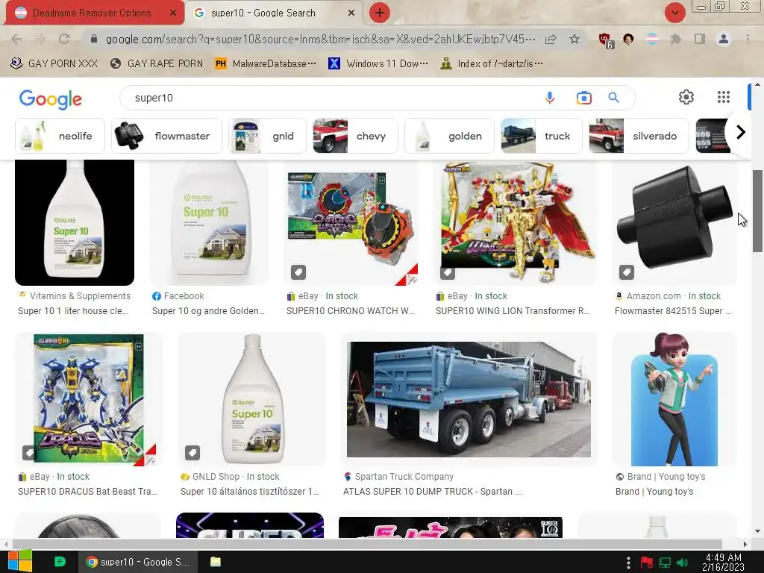Click the horizontal scrollbar at bottom
Viewport: 764px width, 573px height.
click(367, 544)
